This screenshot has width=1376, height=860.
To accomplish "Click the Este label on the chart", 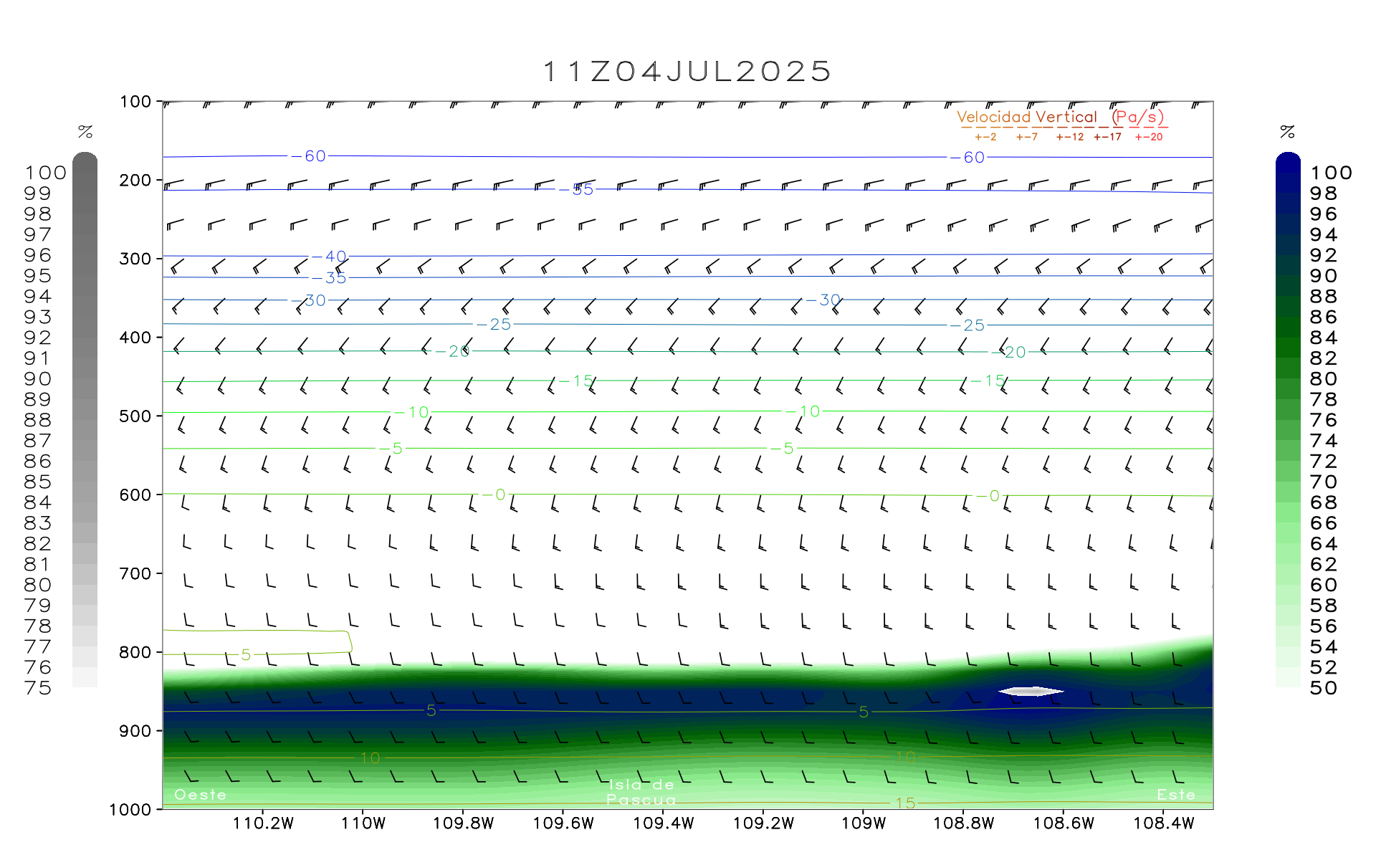I will [1176, 795].
